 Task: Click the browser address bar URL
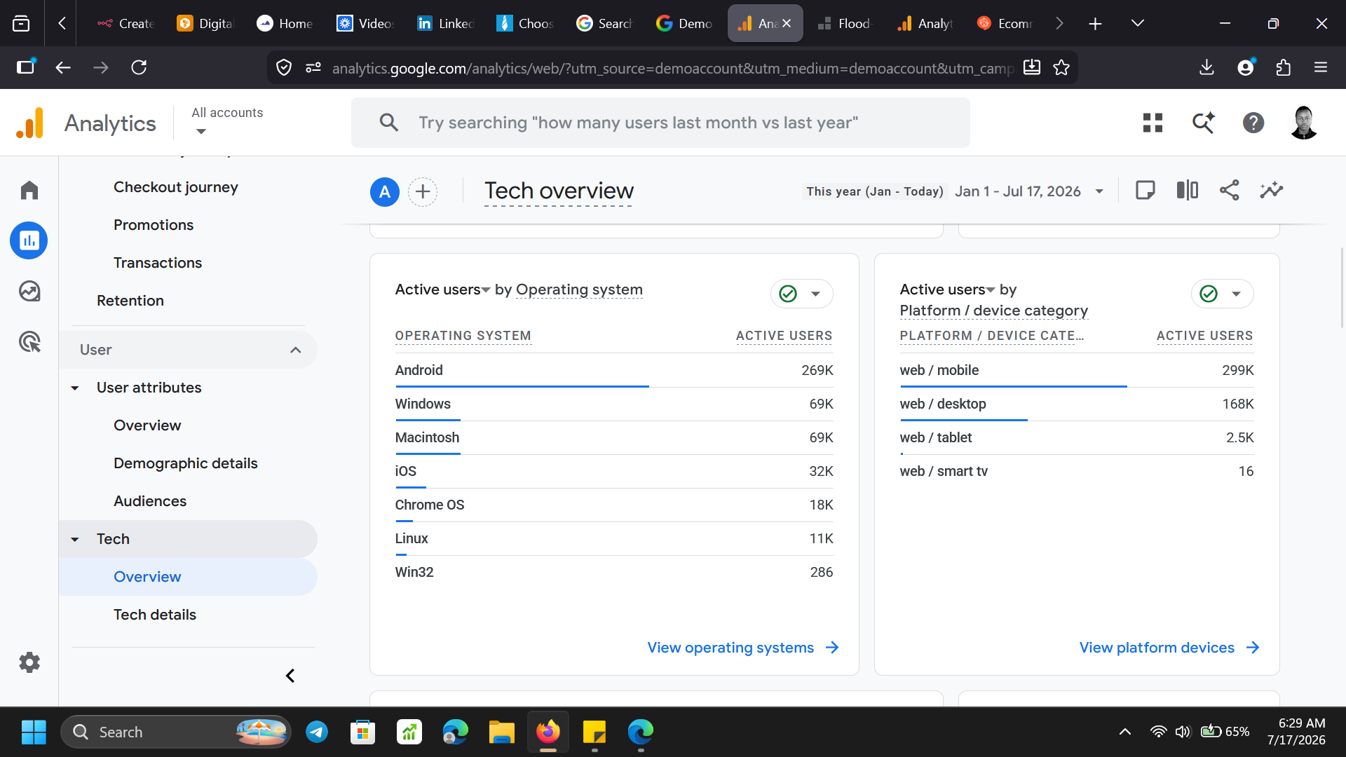click(672, 68)
